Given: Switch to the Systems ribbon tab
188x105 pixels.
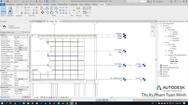Looking at the screenshot, I should [32, 5].
